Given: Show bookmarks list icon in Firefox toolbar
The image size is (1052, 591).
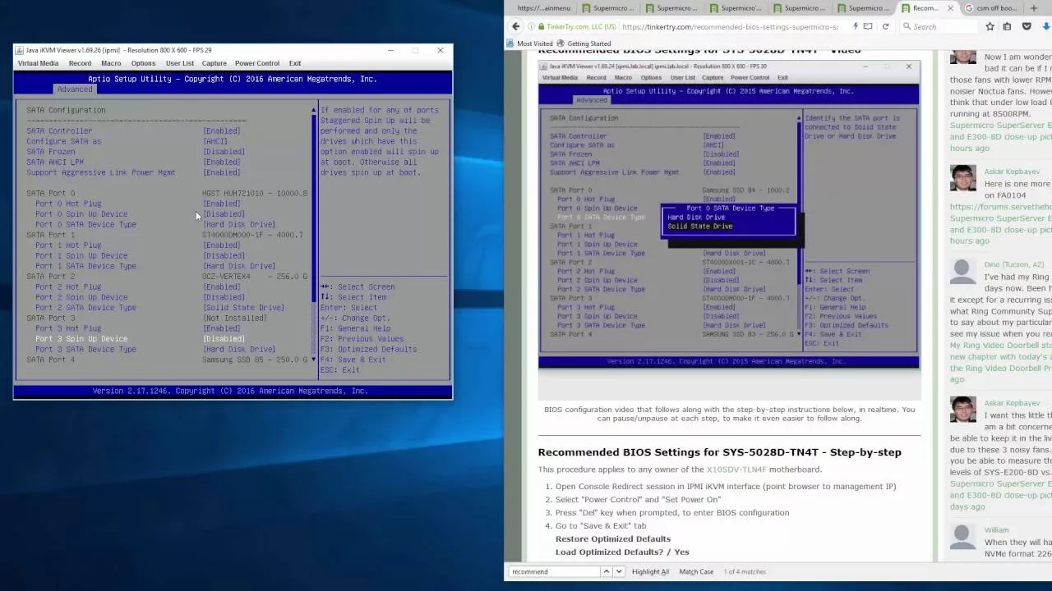Looking at the screenshot, I should [1005, 26].
